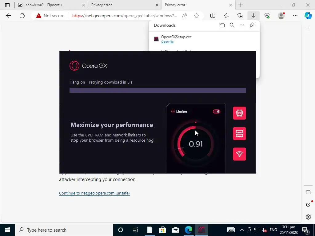Open split screen icon in toolbar
This screenshot has height=236, width=315.
(213, 16)
